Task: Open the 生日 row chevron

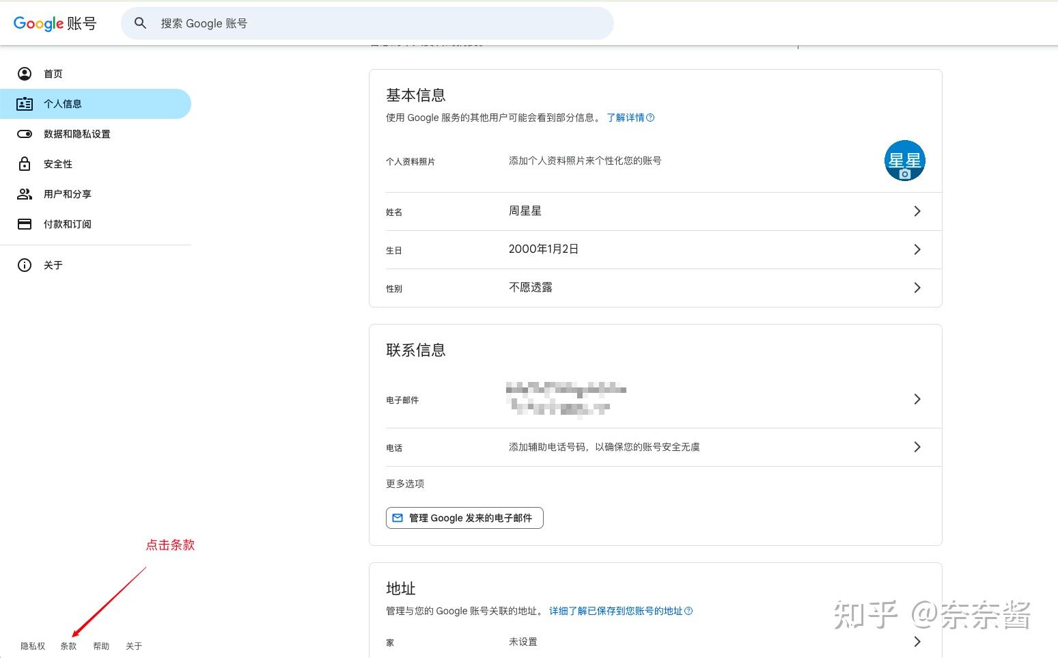Action: tap(917, 249)
